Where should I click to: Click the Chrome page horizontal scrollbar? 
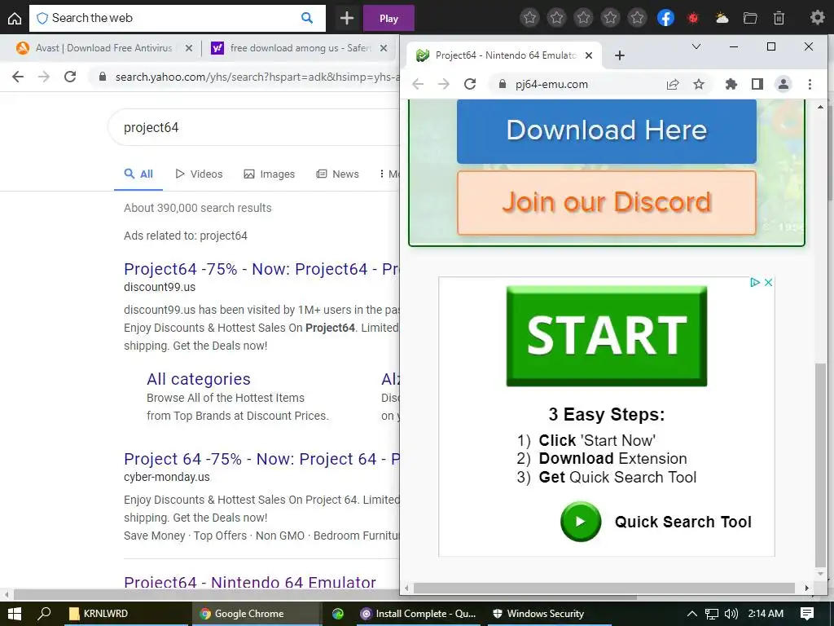pyautogui.click(x=604, y=588)
